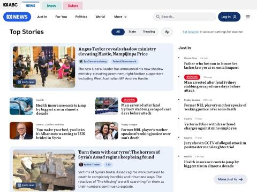Open Former NRL player's mother grid headline
This screenshot has height=192, width=257.
coord(146,134)
